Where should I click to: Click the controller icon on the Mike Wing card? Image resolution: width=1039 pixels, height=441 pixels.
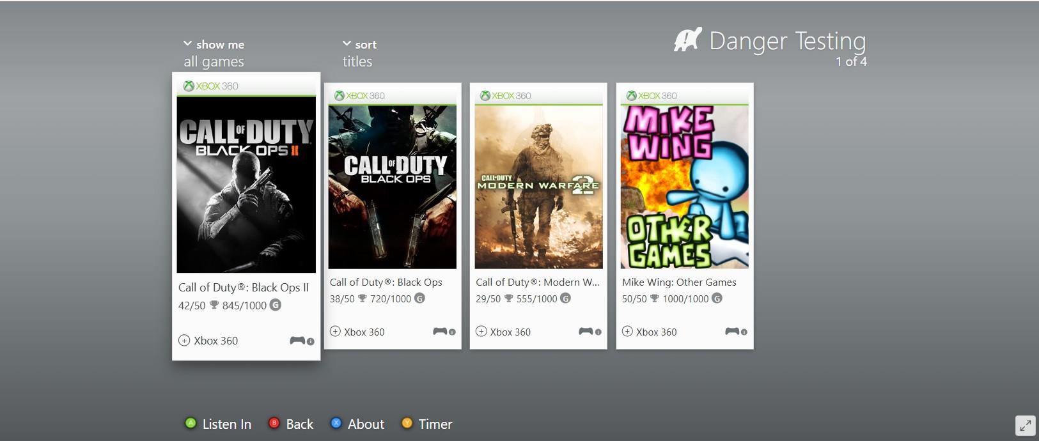pos(732,331)
